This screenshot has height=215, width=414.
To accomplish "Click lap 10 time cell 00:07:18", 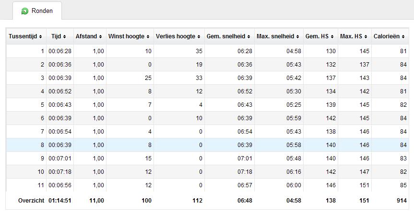I will click(x=60, y=172).
